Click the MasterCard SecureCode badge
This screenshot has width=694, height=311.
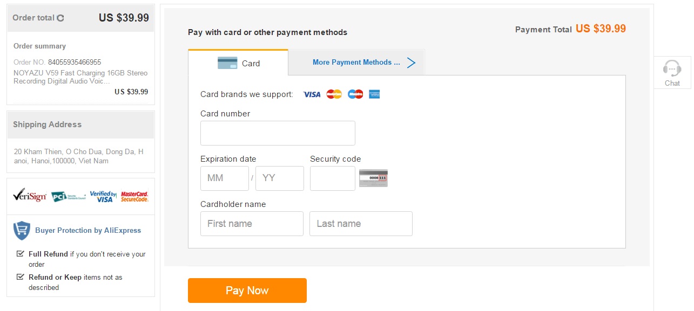134,196
